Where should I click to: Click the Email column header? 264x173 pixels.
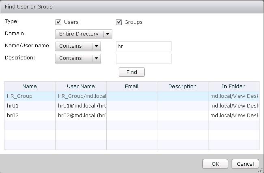click(131, 86)
